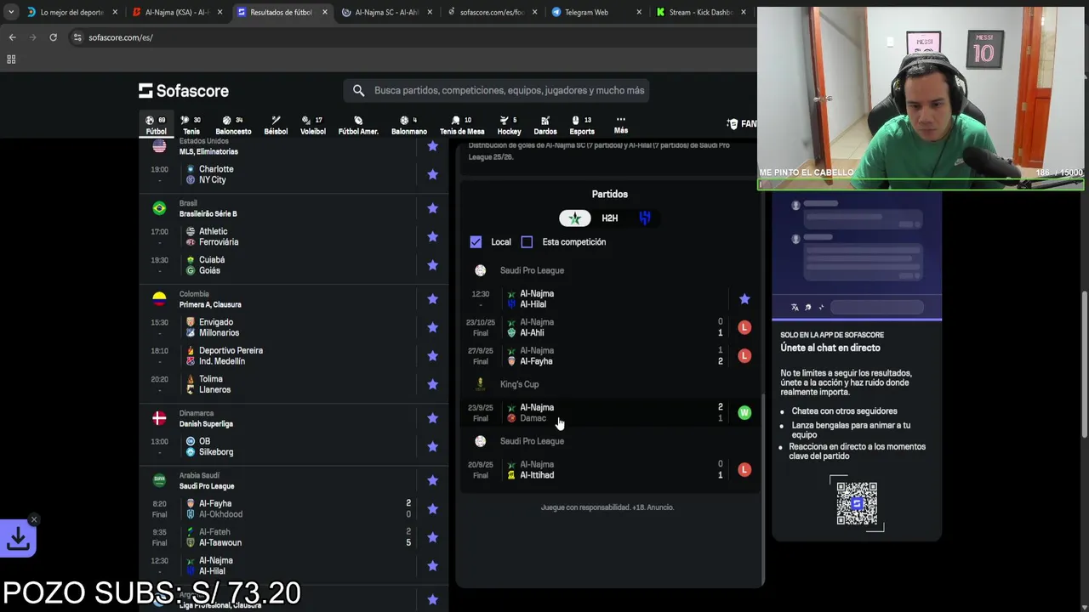The width and height of the screenshot is (1089, 612).
Task: Open the Sofascore home logo
Action: point(184,91)
